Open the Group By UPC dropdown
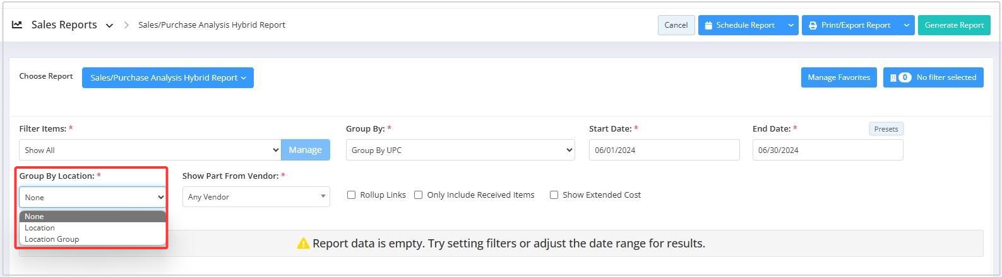 pyautogui.click(x=460, y=150)
